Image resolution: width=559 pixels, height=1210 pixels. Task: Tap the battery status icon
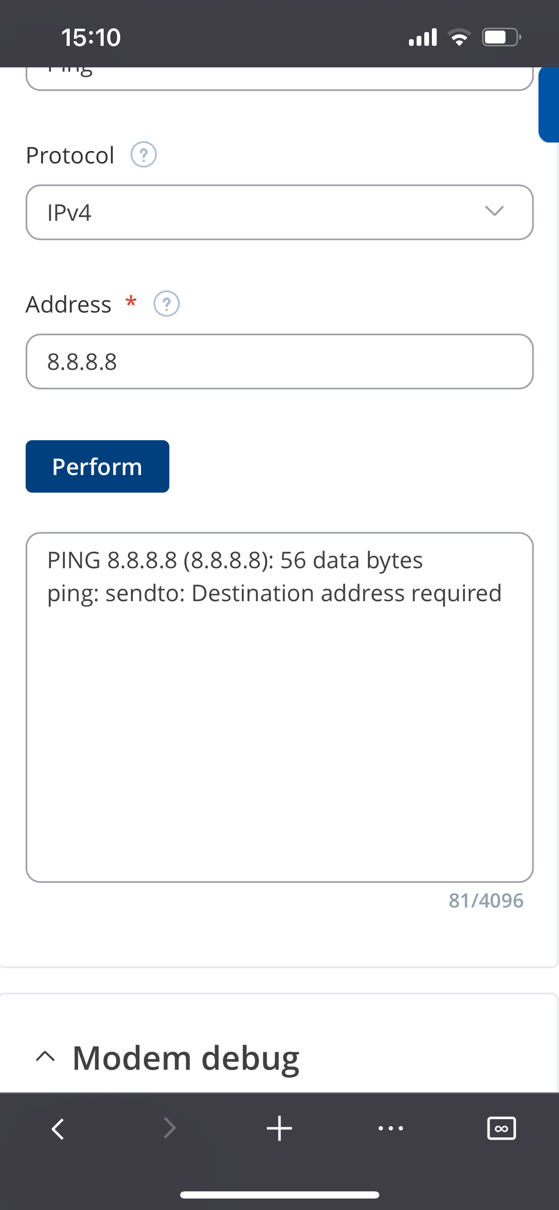coord(501,37)
